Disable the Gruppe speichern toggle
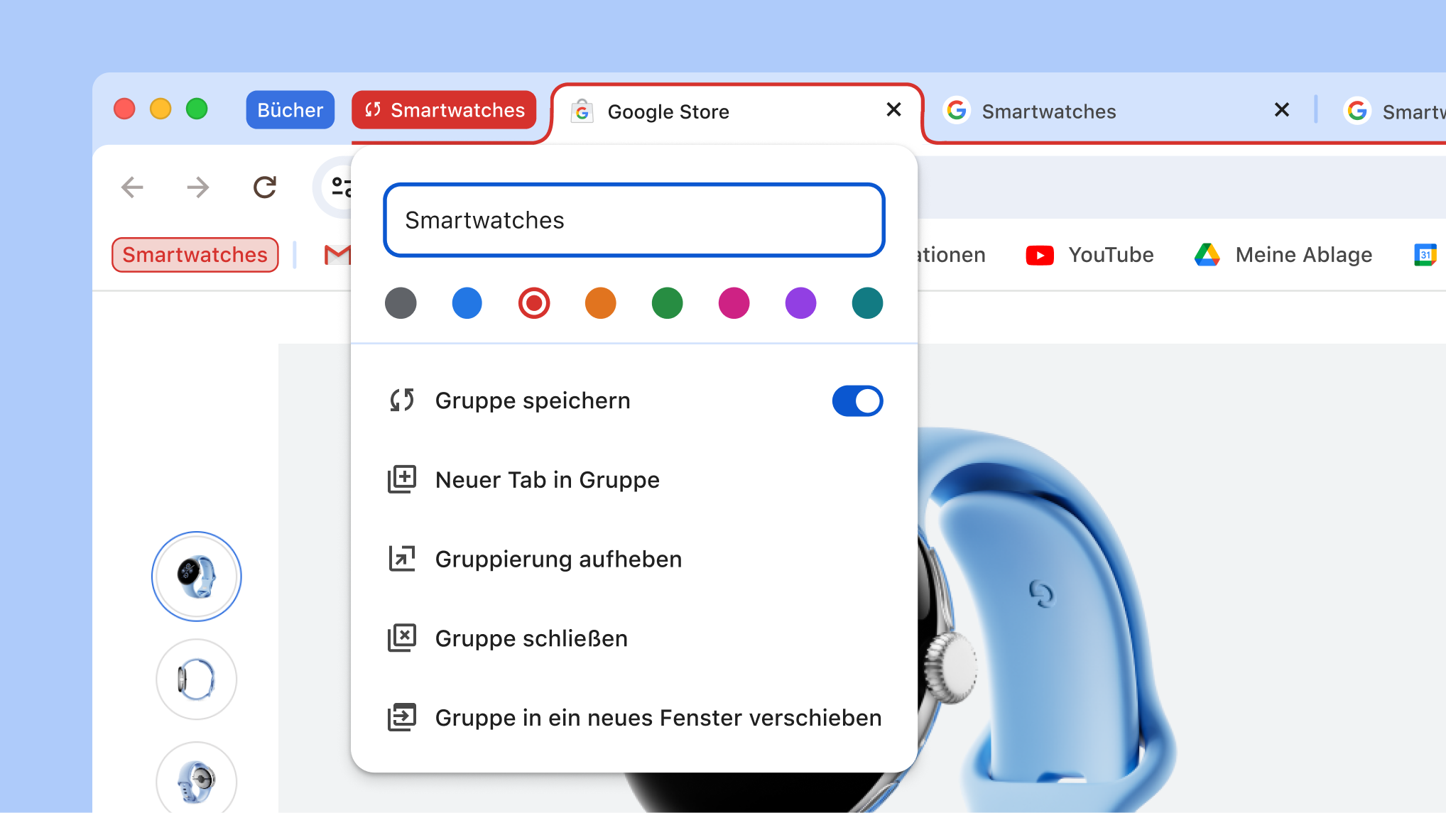Image resolution: width=1446 pixels, height=813 pixels. coord(857,400)
